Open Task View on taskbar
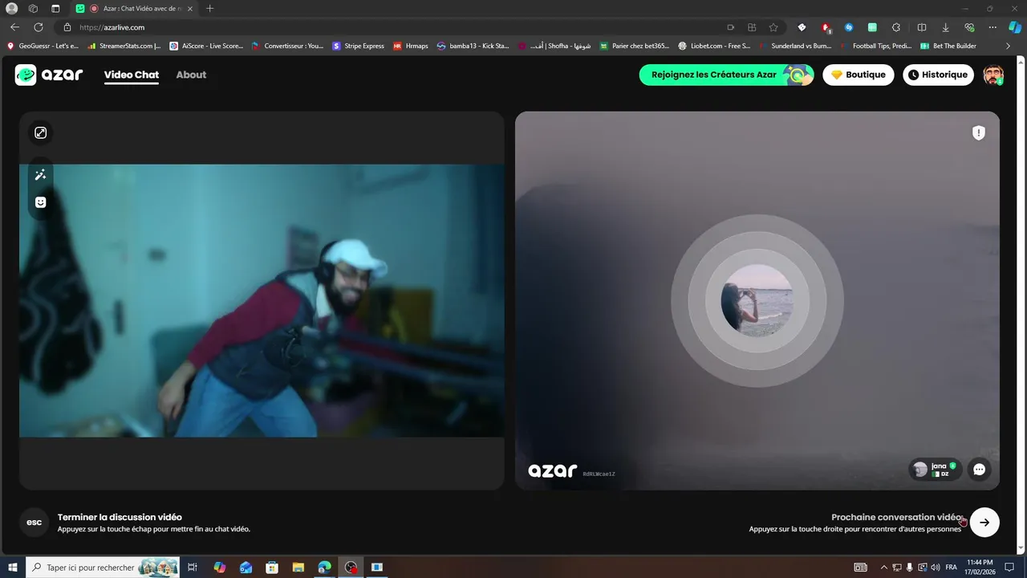The image size is (1027, 578). pyautogui.click(x=193, y=568)
